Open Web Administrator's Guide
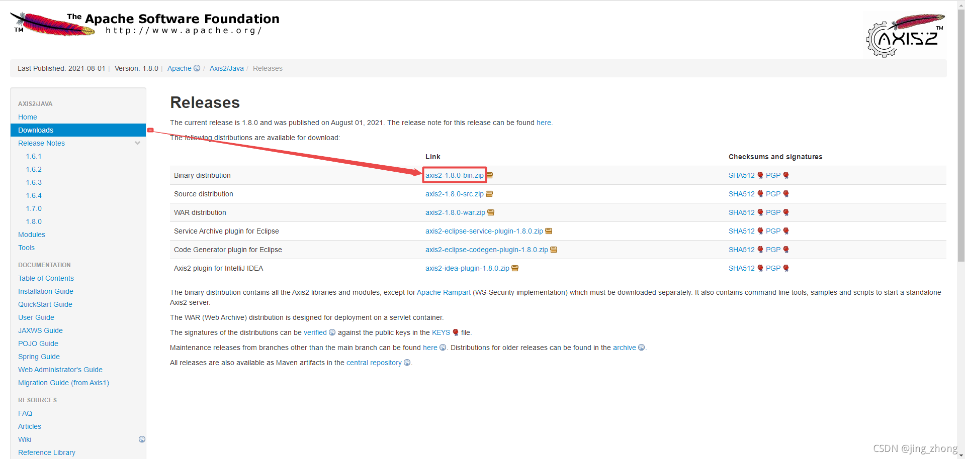965x459 pixels. pos(60,370)
